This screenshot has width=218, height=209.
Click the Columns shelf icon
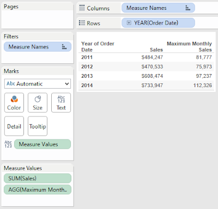82,8
